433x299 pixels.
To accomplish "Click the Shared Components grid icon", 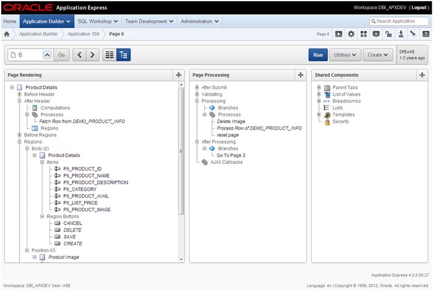I will (363, 34).
